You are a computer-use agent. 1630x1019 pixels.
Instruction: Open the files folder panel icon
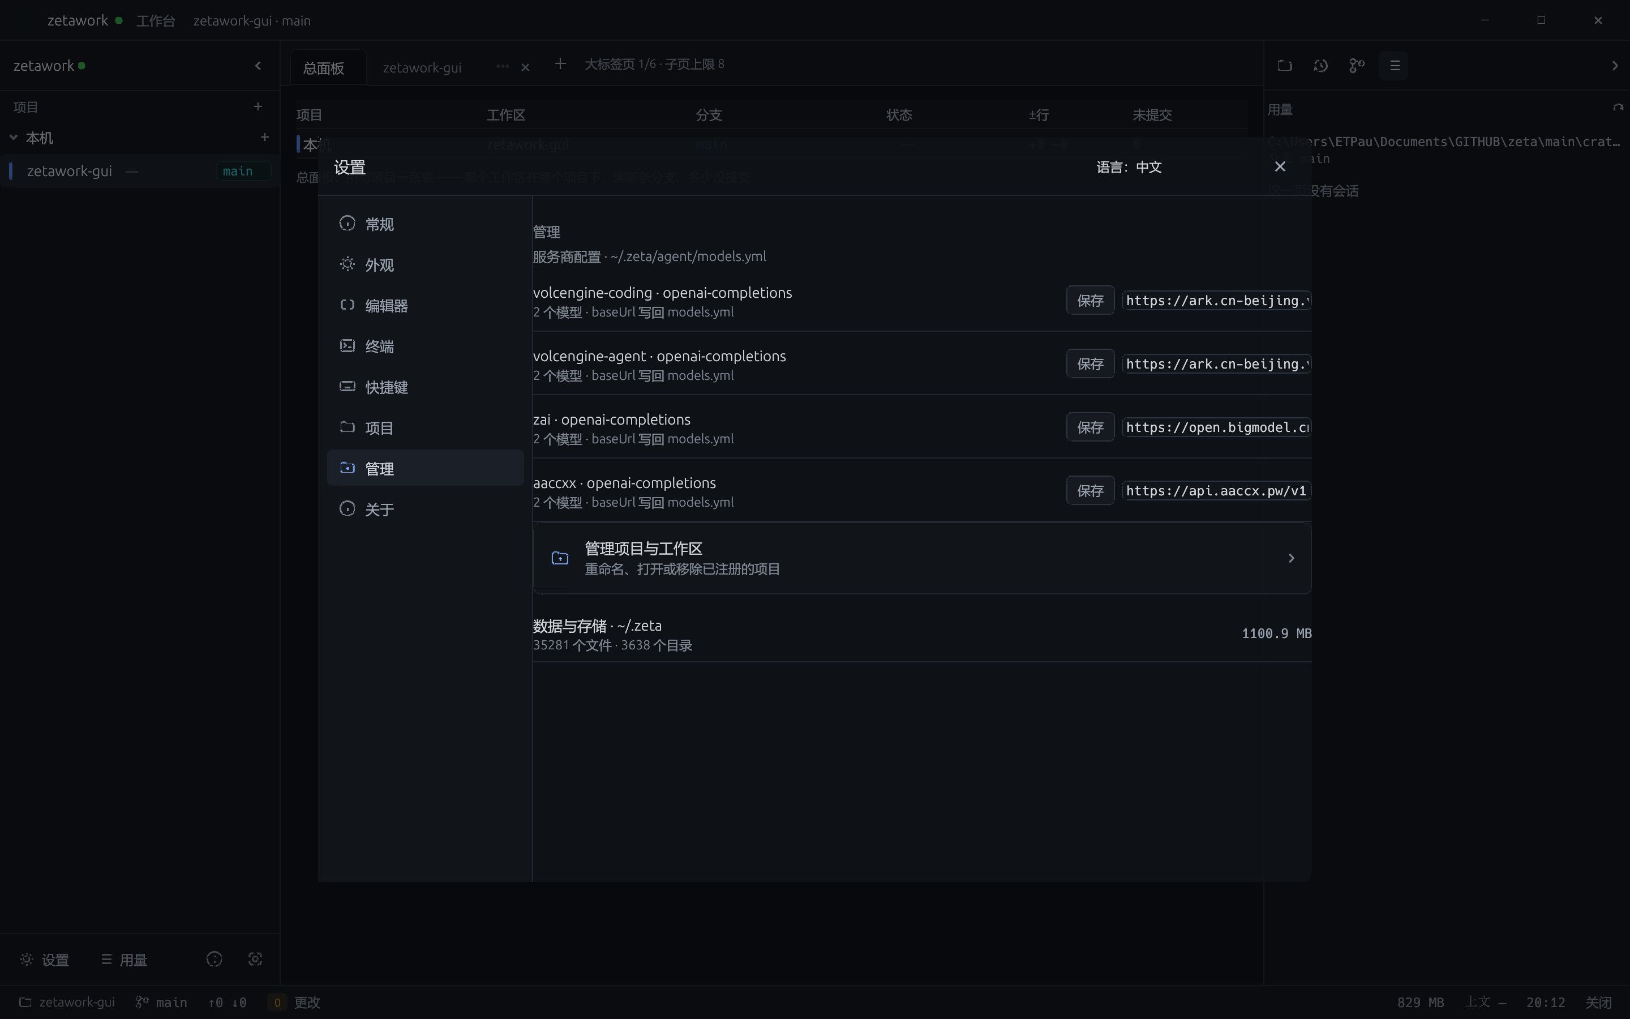(x=1284, y=65)
